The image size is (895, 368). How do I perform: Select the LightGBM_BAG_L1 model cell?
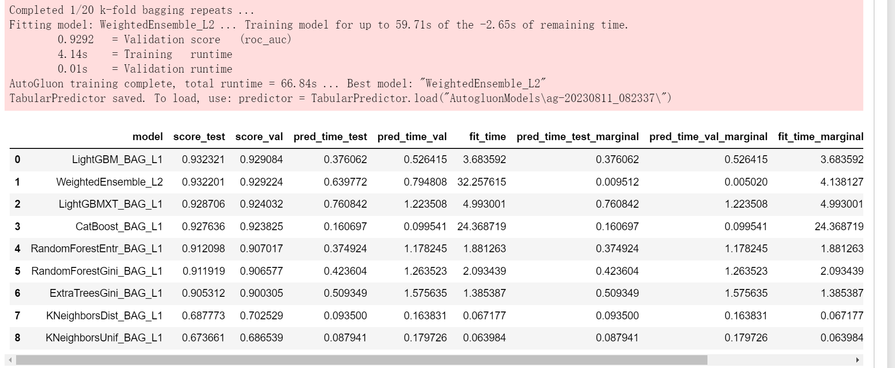point(117,160)
